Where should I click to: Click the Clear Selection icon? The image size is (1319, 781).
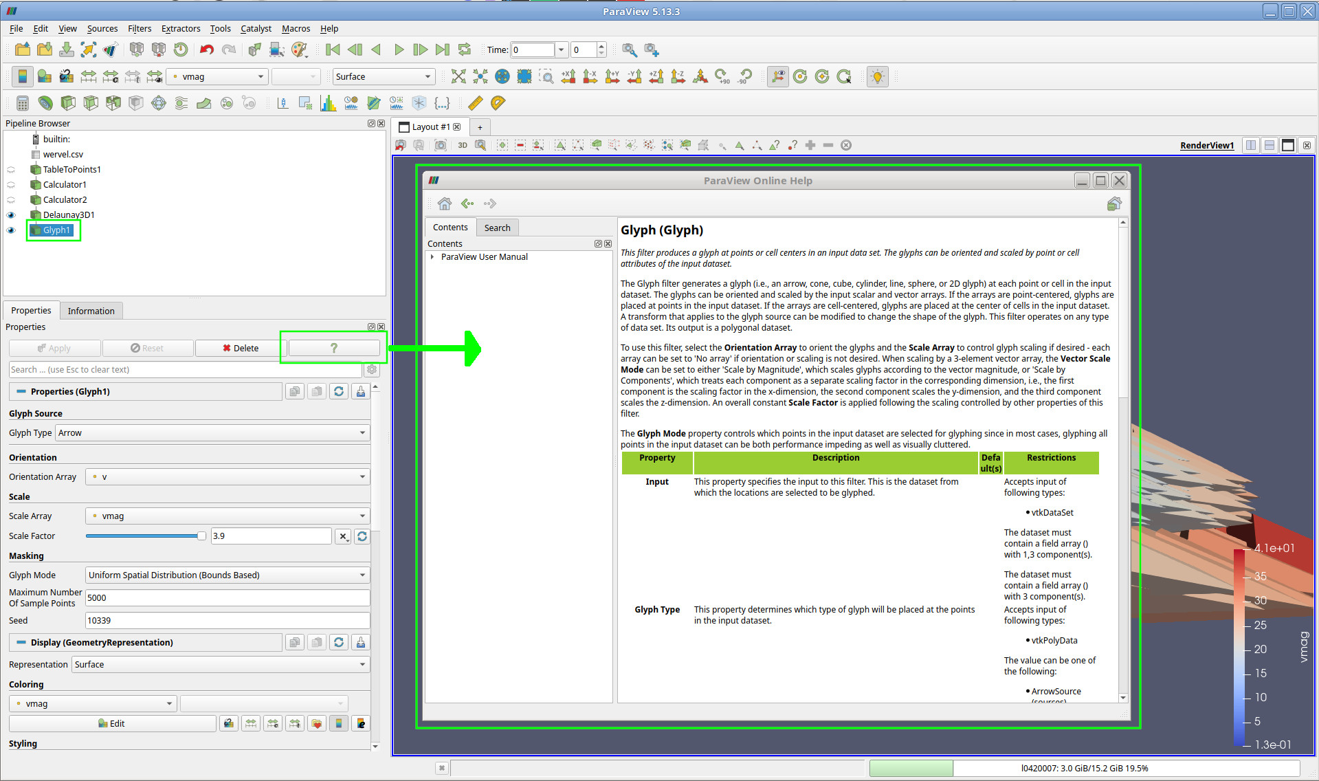[846, 145]
